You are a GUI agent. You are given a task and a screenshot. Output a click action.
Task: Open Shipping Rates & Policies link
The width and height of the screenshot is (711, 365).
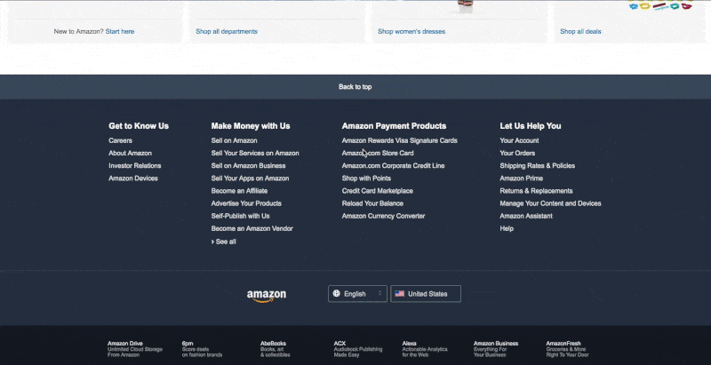pyautogui.click(x=538, y=166)
